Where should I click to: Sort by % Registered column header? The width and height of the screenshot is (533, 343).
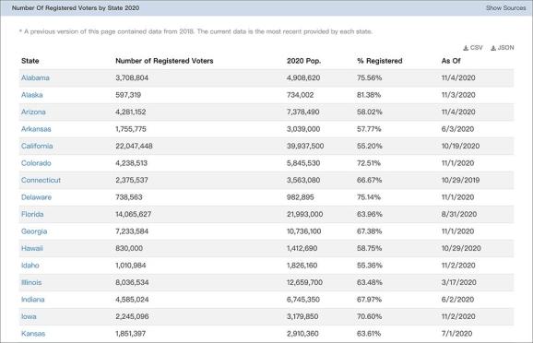pyautogui.click(x=380, y=61)
